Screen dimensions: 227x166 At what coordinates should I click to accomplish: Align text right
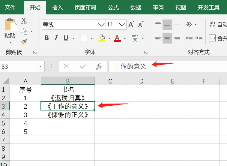coord(177,38)
